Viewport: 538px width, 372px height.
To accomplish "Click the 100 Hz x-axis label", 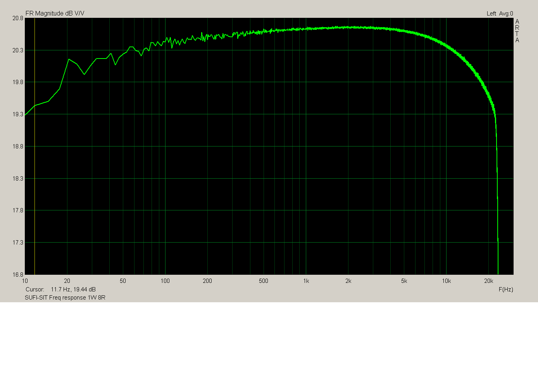I will [x=165, y=281].
